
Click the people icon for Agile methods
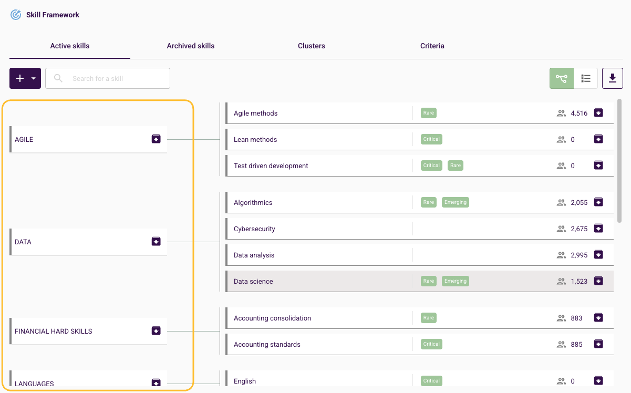(x=561, y=113)
